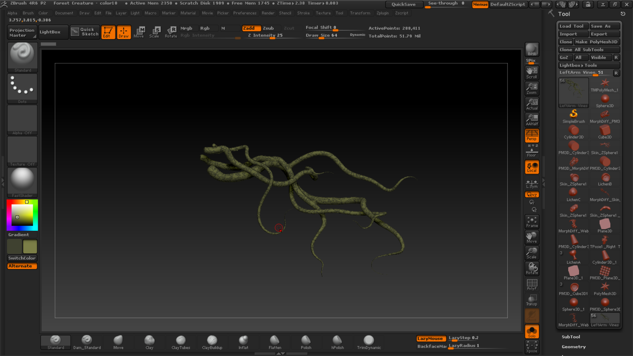Open the Material menu
Screen dimensions: 633x356
click(188, 13)
